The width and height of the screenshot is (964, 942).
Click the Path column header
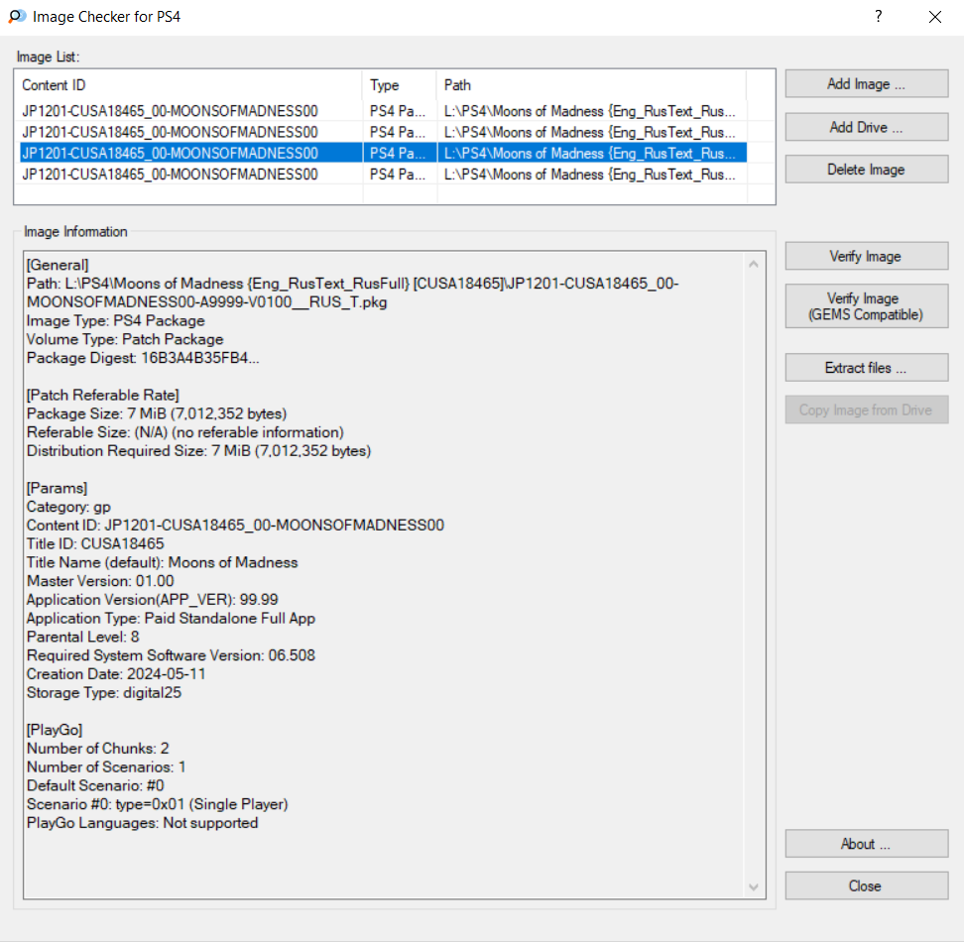(x=590, y=85)
